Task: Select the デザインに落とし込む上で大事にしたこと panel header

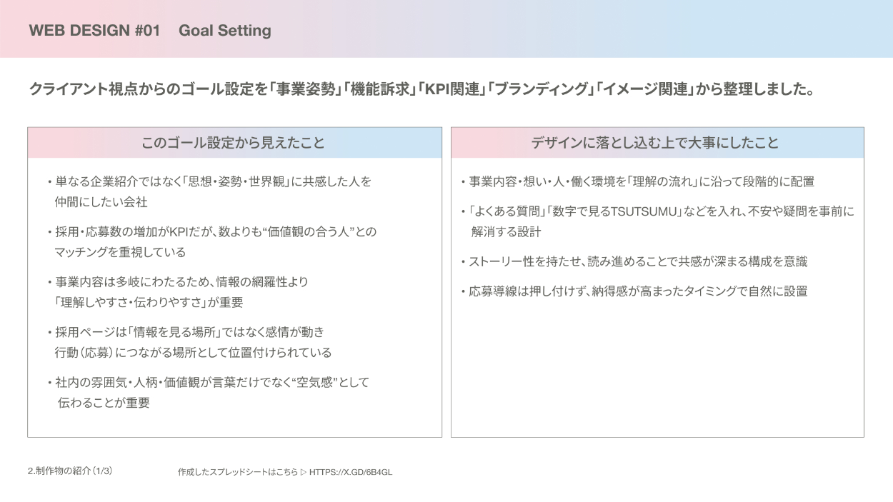Action: [657, 143]
